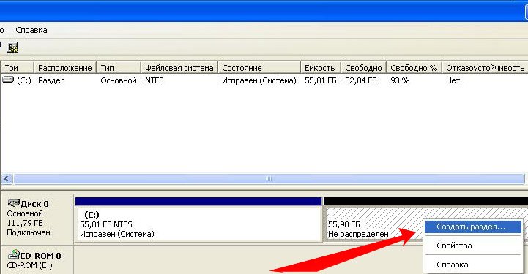528x274 pixels.
Task: Select the 55,98 ГБ Не распределен region
Action: click(x=373, y=224)
